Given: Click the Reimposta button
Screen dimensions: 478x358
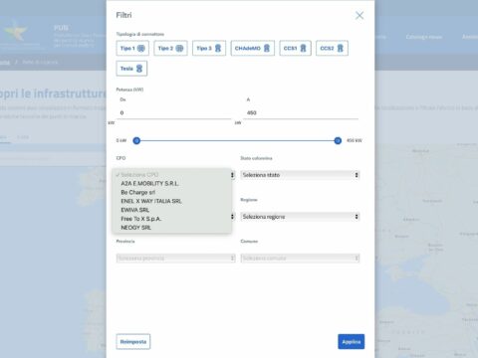Looking at the screenshot, I should (133, 341).
